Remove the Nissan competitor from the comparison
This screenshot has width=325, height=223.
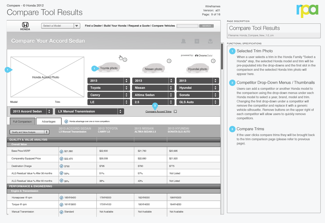(169, 61)
